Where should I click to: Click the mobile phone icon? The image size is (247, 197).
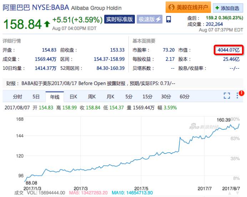(168, 19)
